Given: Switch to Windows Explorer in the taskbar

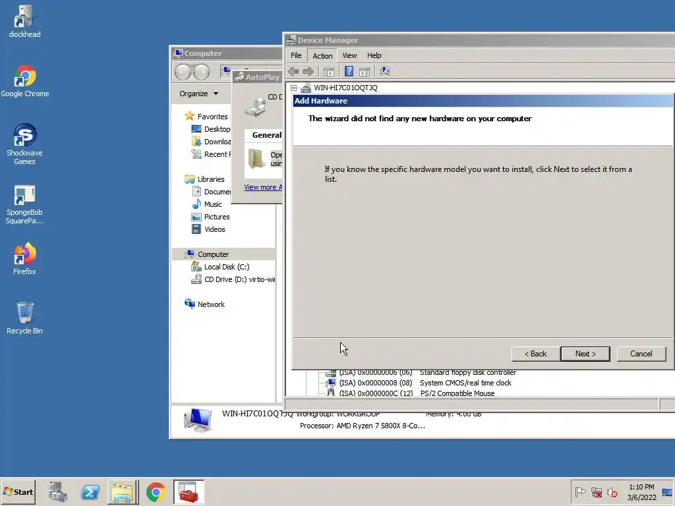Looking at the screenshot, I should point(123,492).
